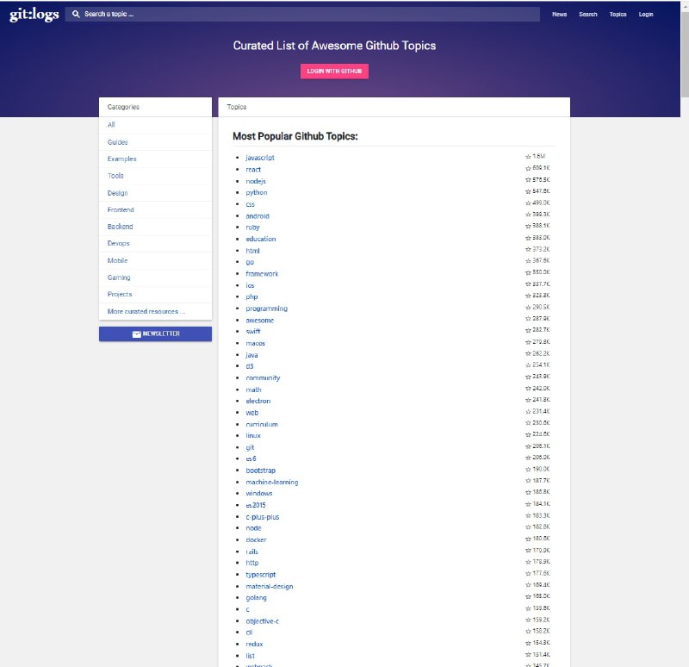
Task: Open the awesome topic
Action: tap(260, 321)
